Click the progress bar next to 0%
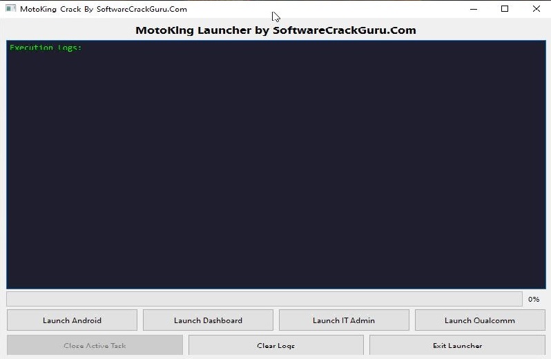 tap(264, 299)
